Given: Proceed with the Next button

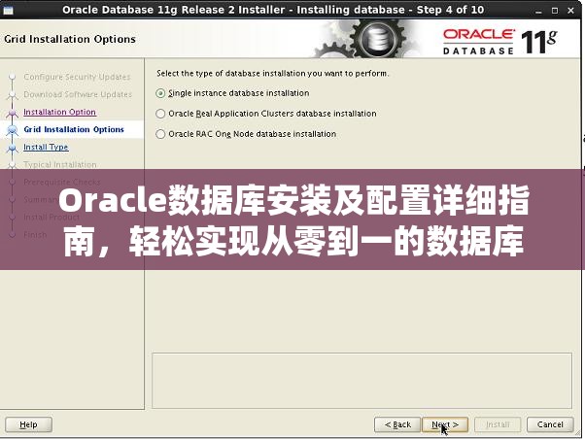Looking at the screenshot, I should coord(445,424).
